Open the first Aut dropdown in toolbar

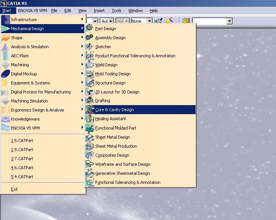111,21
